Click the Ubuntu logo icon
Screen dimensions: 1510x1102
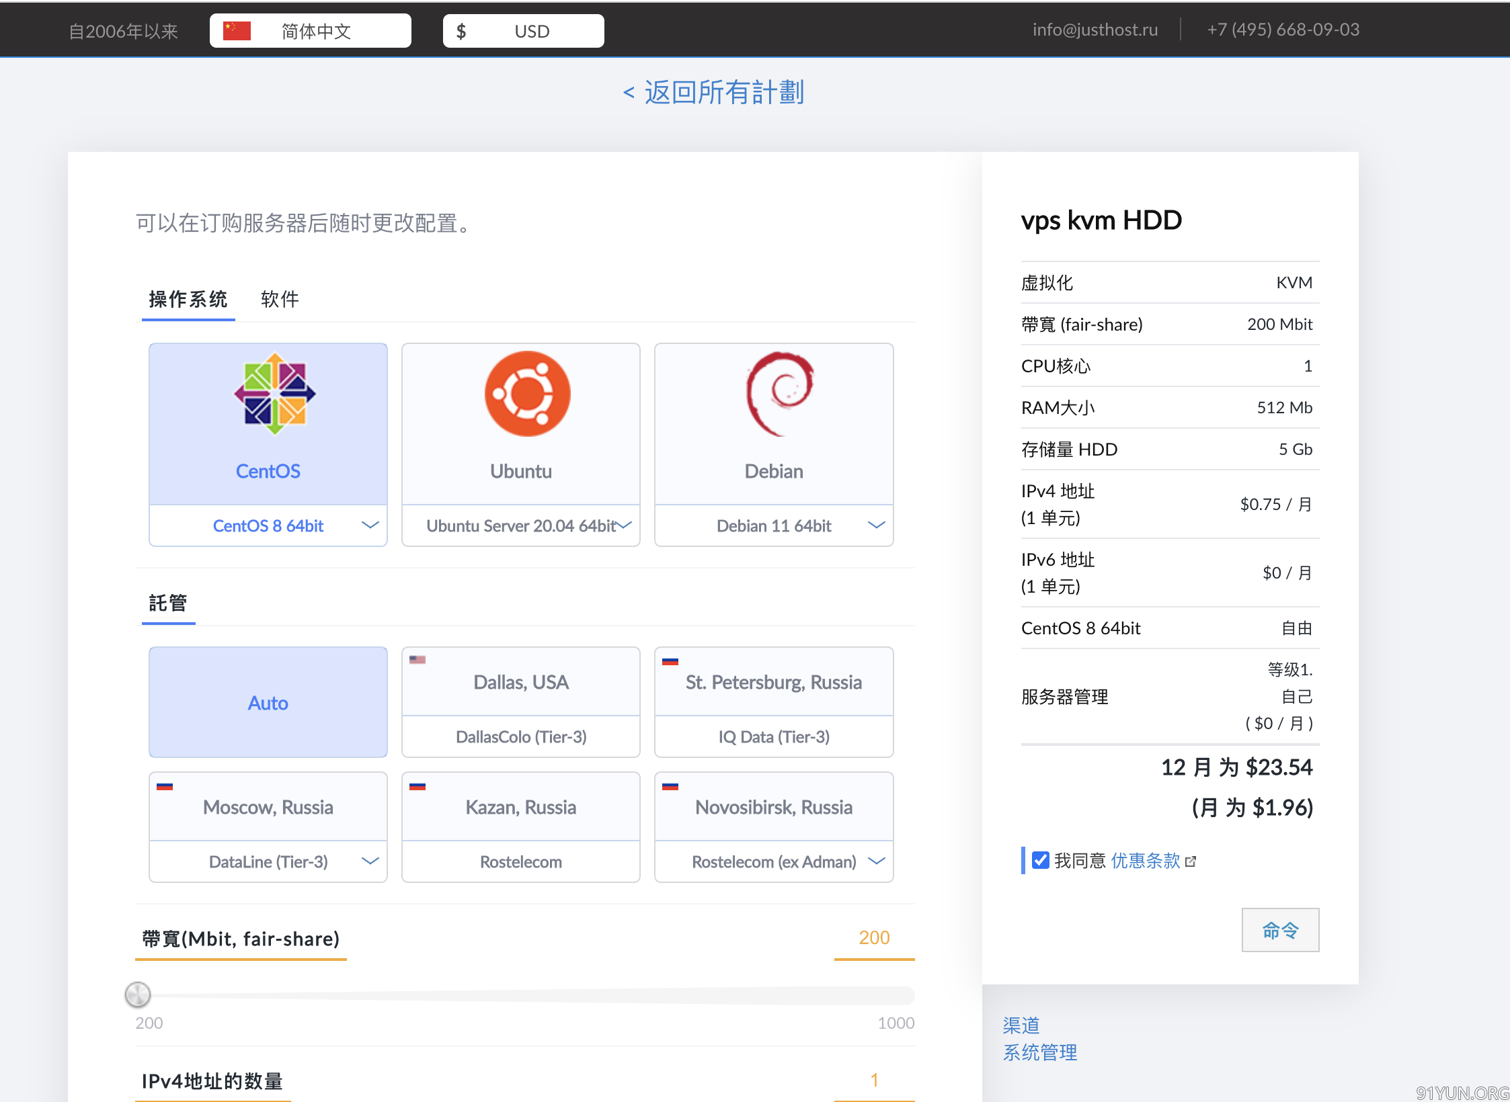click(527, 394)
